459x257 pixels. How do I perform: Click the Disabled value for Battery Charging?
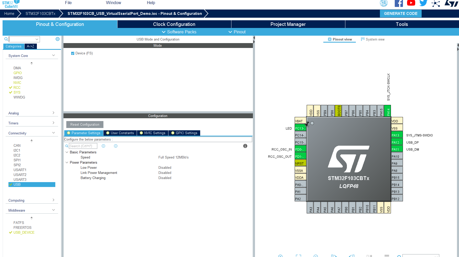165,178
